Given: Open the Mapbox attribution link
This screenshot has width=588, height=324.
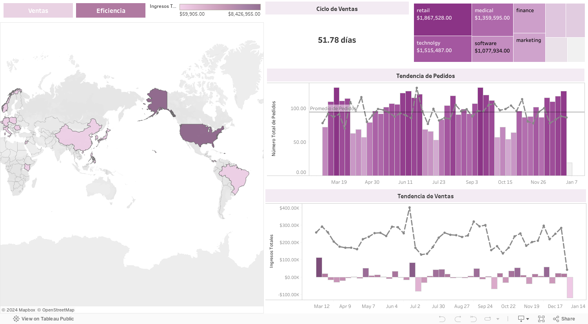Looking at the screenshot, I should click(x=18, y=310).
